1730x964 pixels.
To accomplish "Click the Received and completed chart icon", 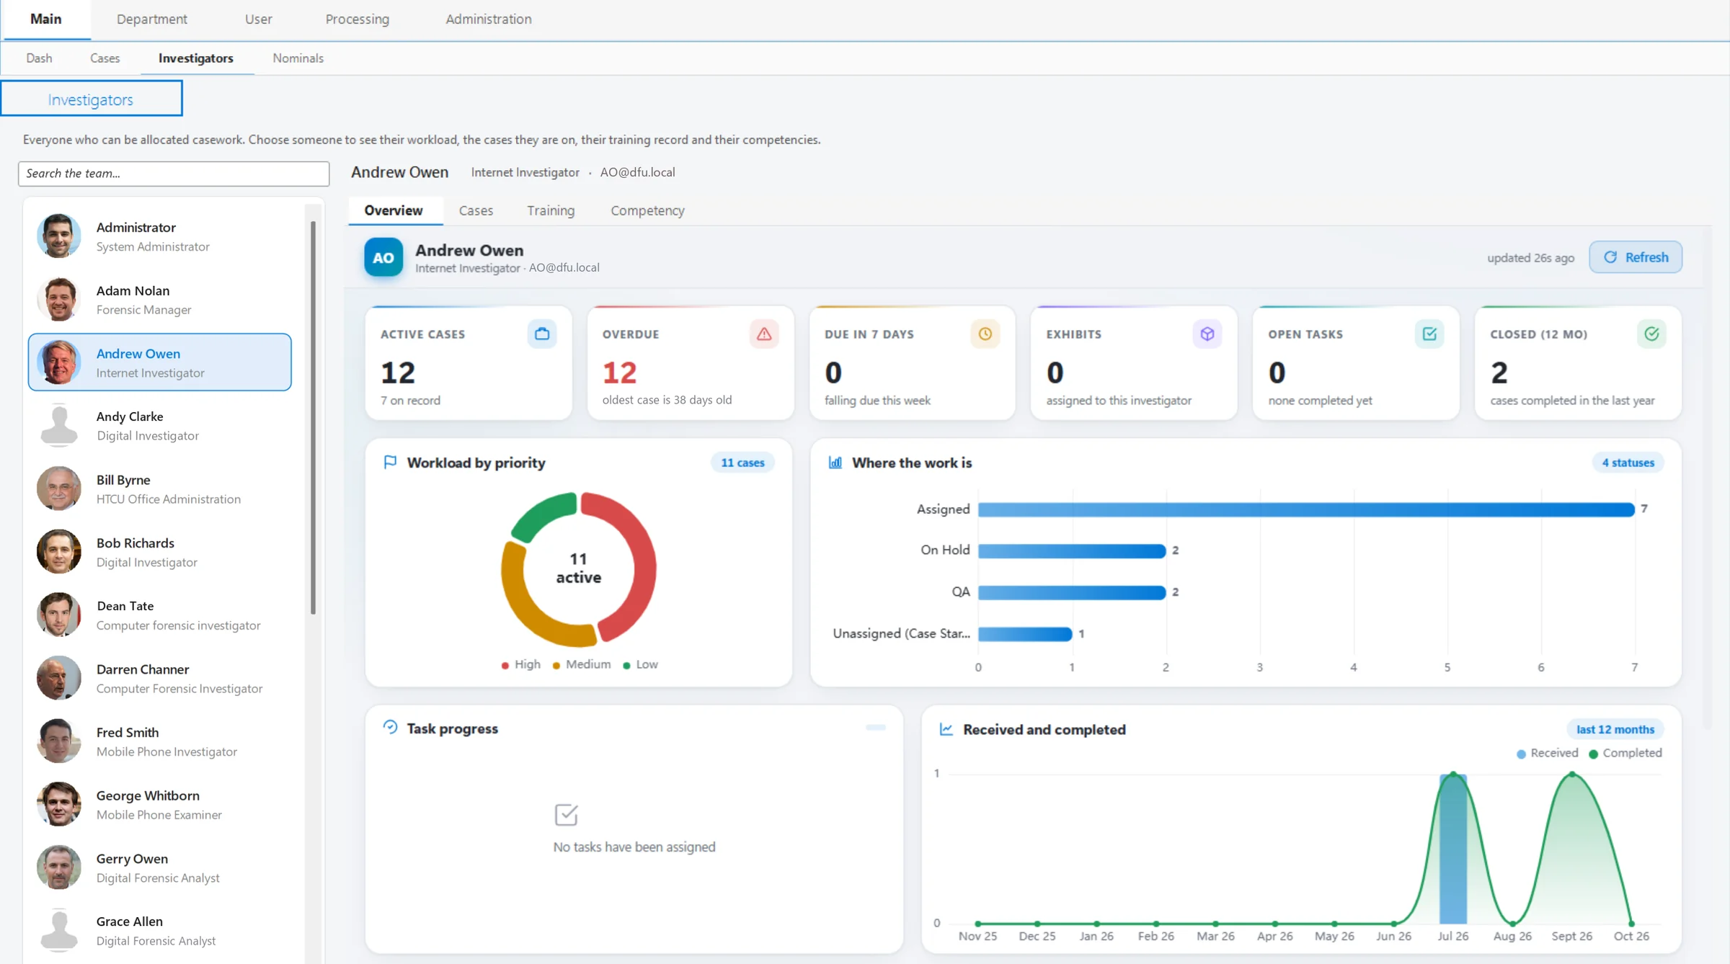I will [946, 729].
